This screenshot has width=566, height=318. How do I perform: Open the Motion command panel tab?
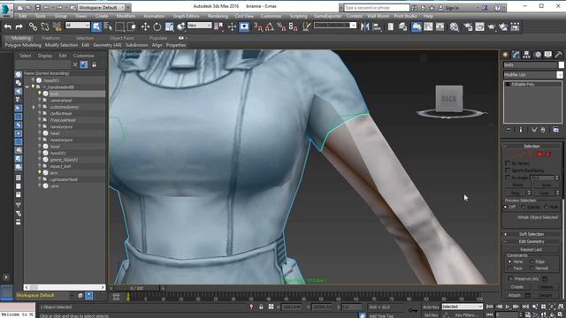tap(538, 55)
